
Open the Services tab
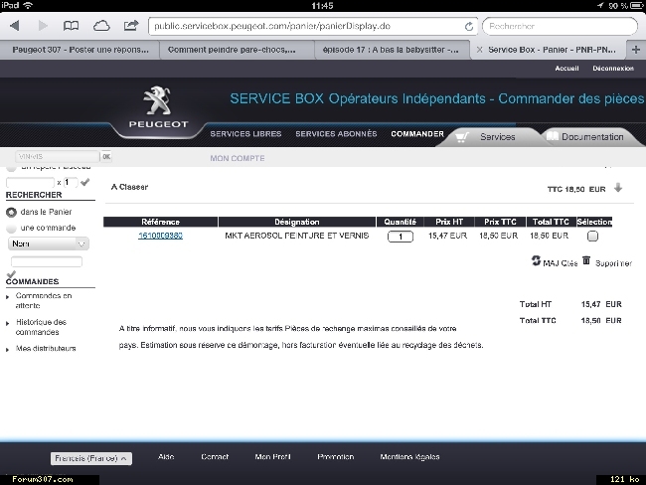click(x=497, y=137)
